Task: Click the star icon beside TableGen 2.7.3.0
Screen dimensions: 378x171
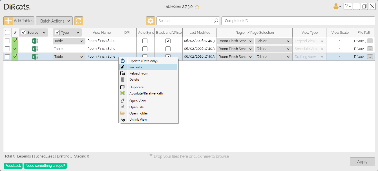Action: [x=197, y=6]
